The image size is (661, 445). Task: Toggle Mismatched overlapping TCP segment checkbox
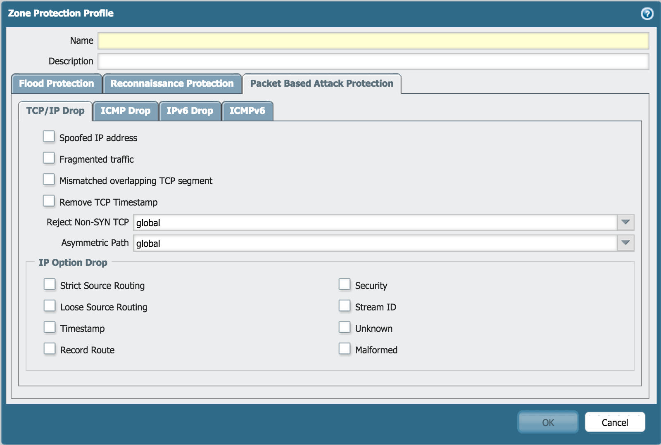(49, 180)
